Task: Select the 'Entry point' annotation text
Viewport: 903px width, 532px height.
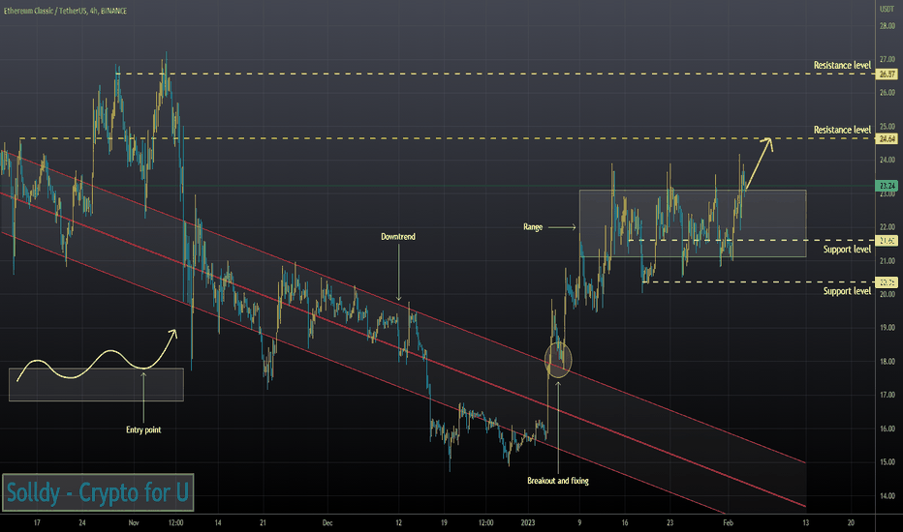Action: tap(143, 429)
